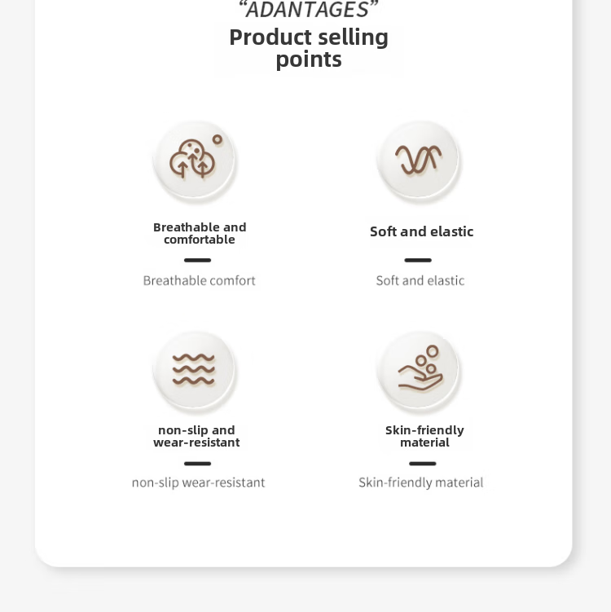Click the gray "Breathable comfort" caption
The height and width of the screenshot is (612, 611).
[x=200, y=280]
